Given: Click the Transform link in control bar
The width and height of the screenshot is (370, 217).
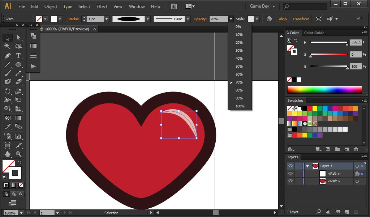Looking at the screenshot, I should point(301,19).
